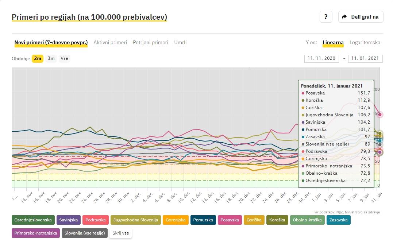Toggle the Posavska legend chip
Viewport: 393px width, 240px height.
pyautogui.click(x=230, y=220)
